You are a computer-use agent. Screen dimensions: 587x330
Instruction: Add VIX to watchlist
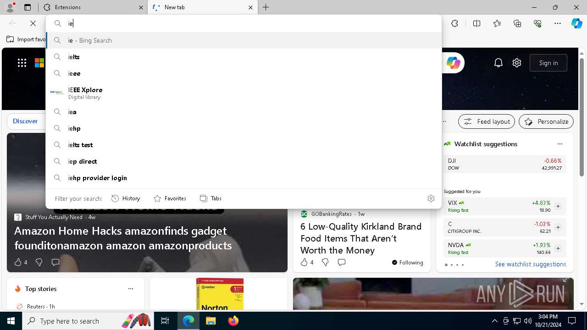pos(558,206)
